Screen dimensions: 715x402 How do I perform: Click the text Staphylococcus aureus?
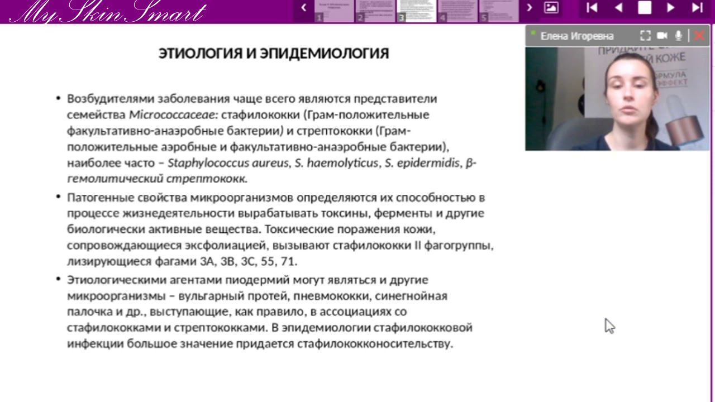pos(228,163)
